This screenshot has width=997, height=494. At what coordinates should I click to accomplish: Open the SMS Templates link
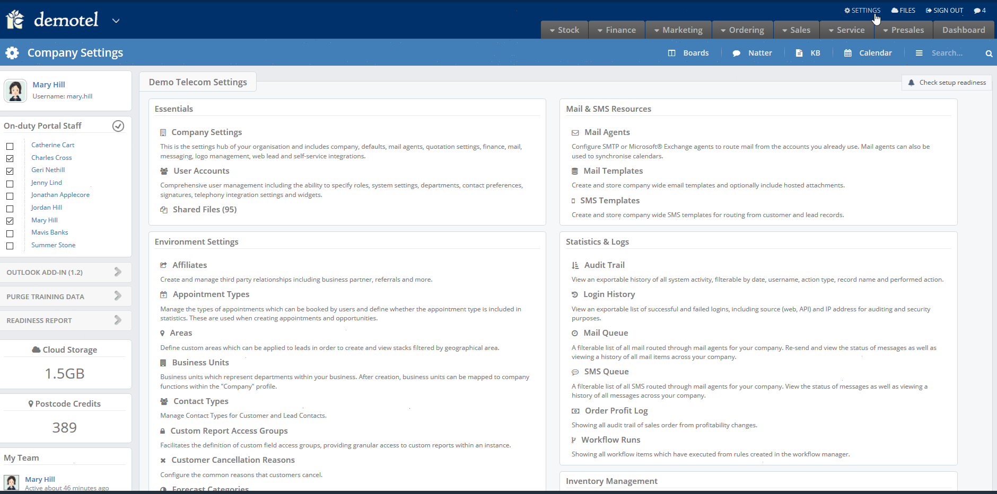(x=610, y=201)
